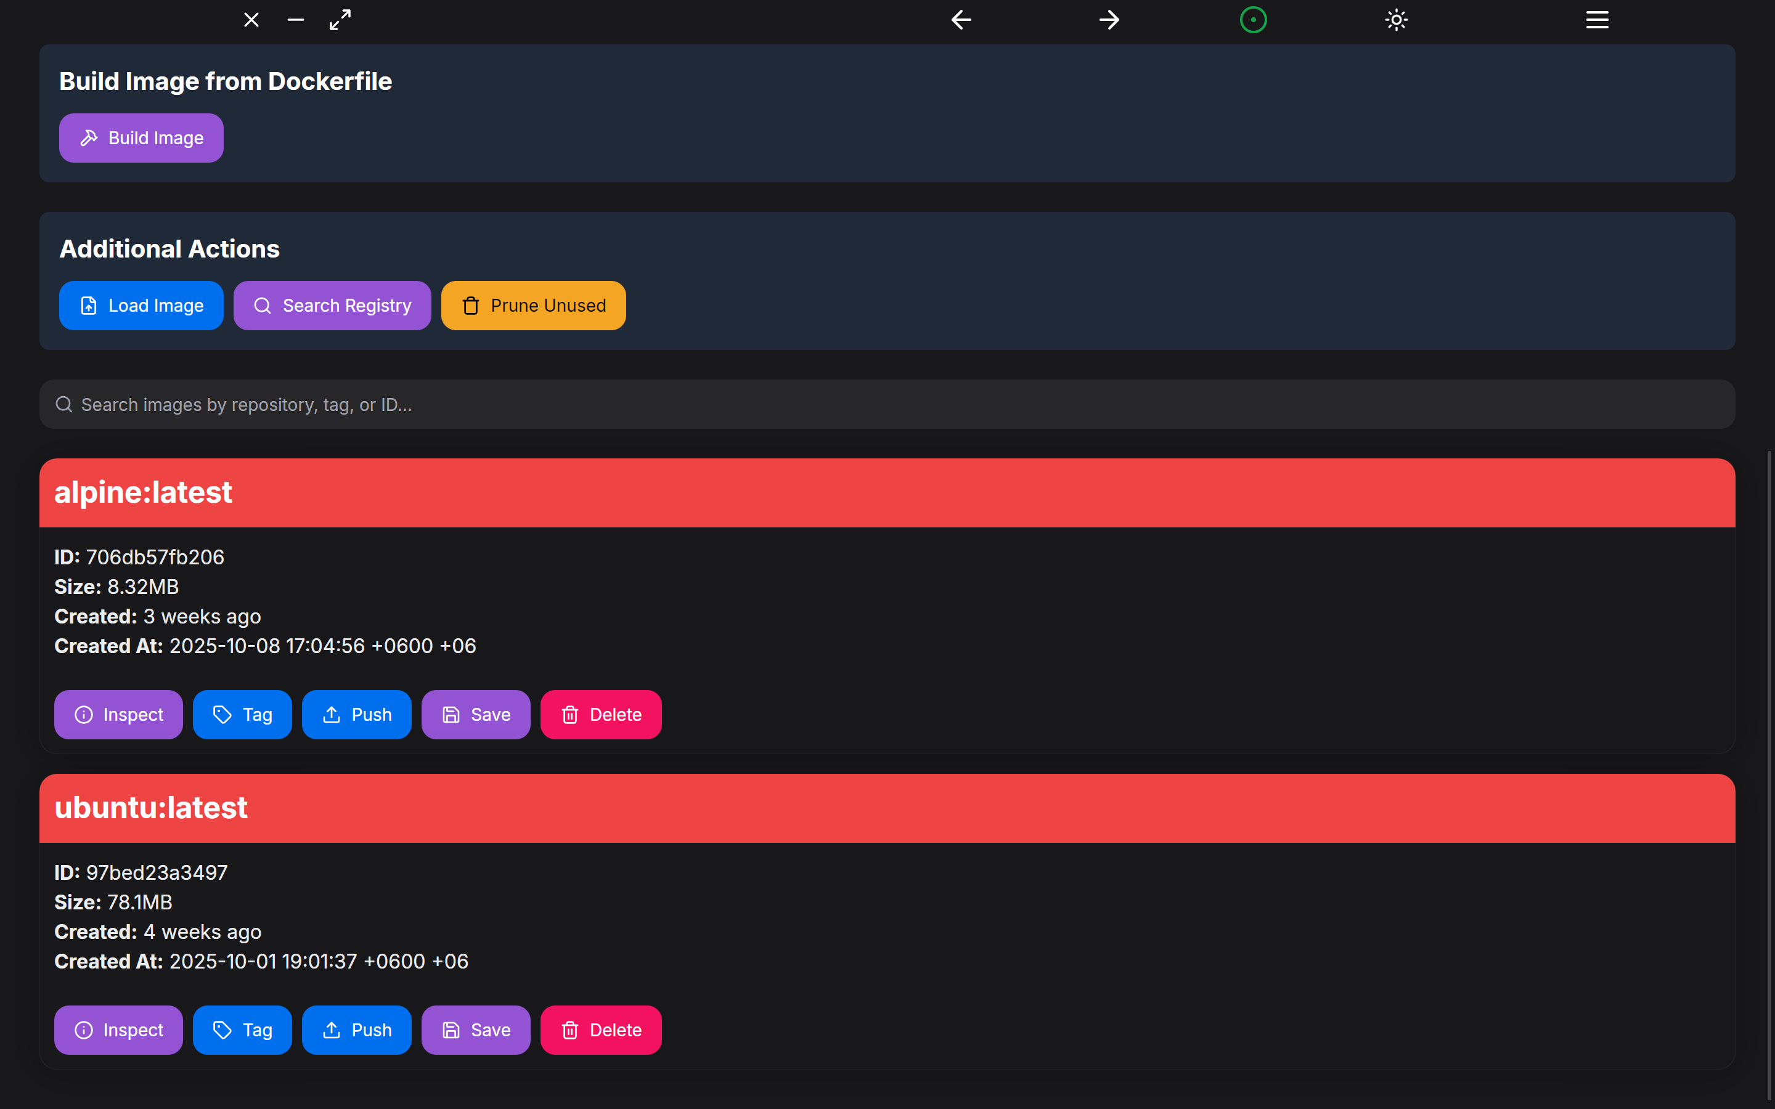Viewport: 1775px width, 1109px height.
Task: Inspect the ubuntu:latest image
Action: 118,1030
